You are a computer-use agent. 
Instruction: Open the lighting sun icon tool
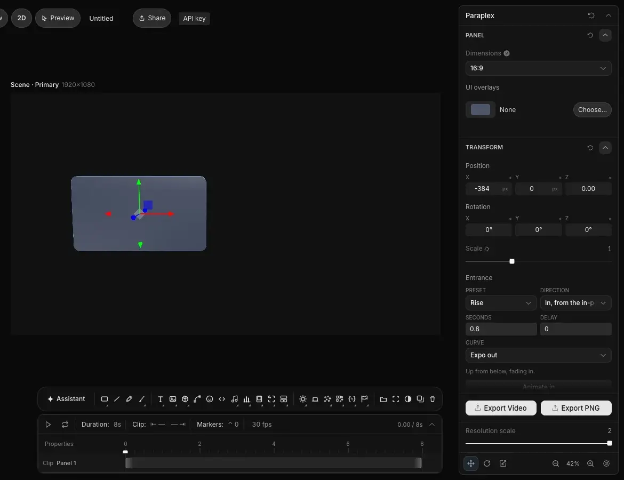[x=303, y=399]
